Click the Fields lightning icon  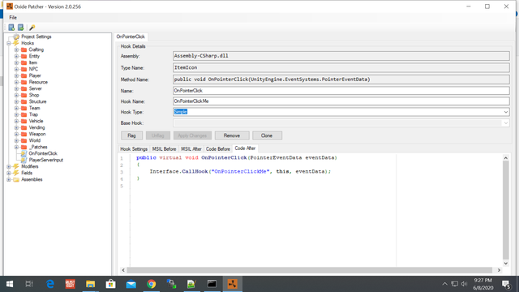[16, 173]
